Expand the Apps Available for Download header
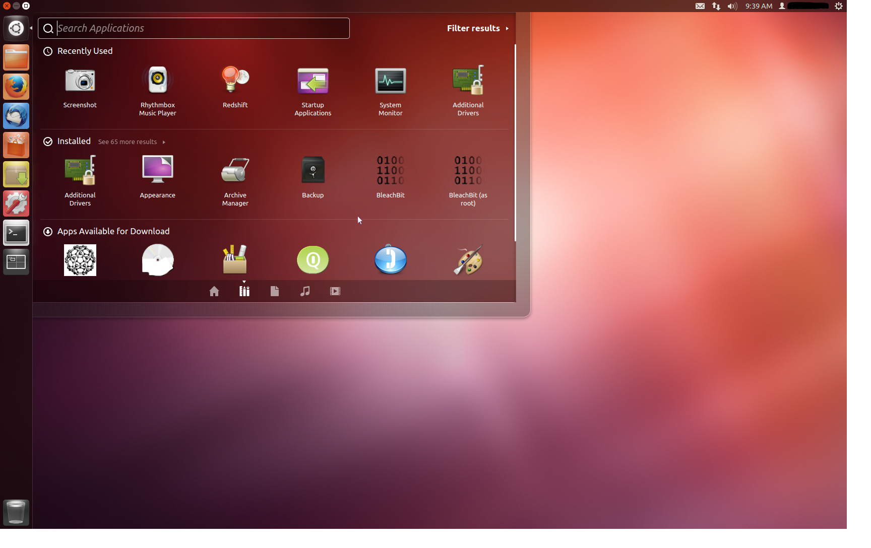The width and height of the screenshot is (871, 548). click(x=106, y=231)
